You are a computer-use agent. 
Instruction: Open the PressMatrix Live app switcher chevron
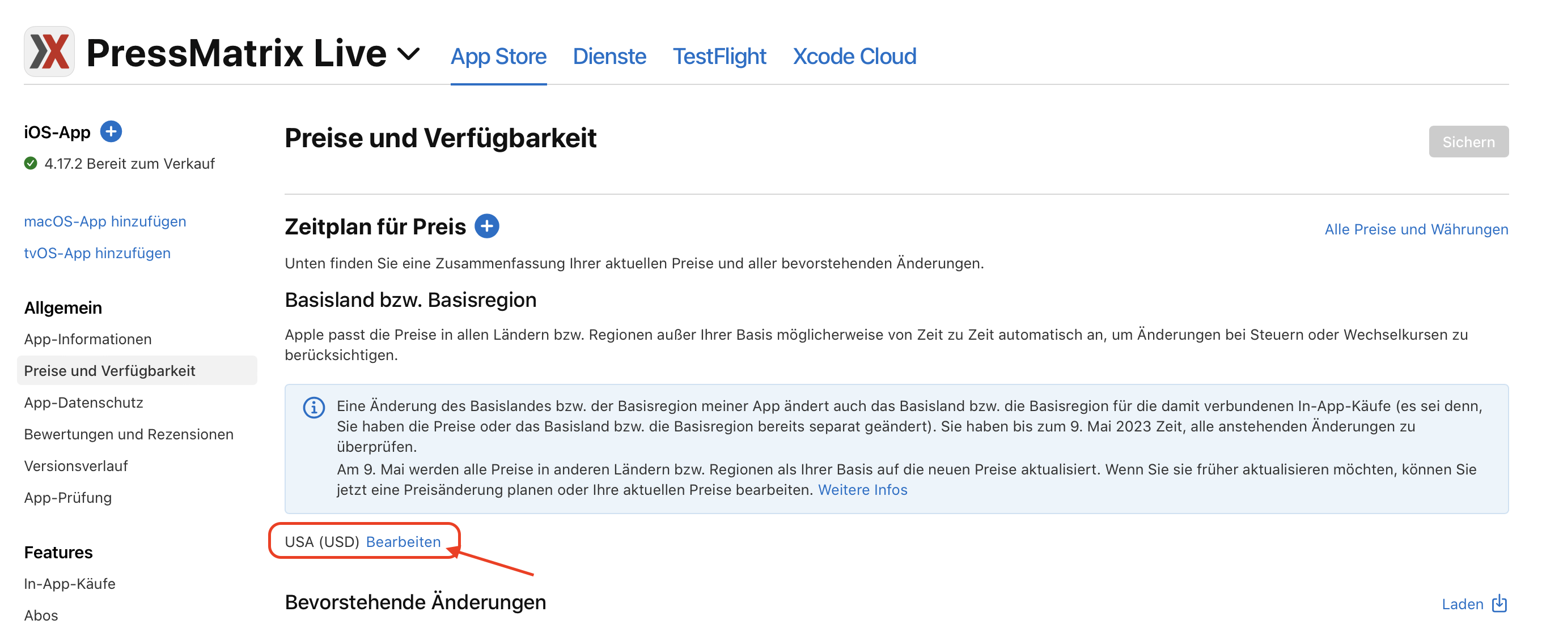pos(409,54)
